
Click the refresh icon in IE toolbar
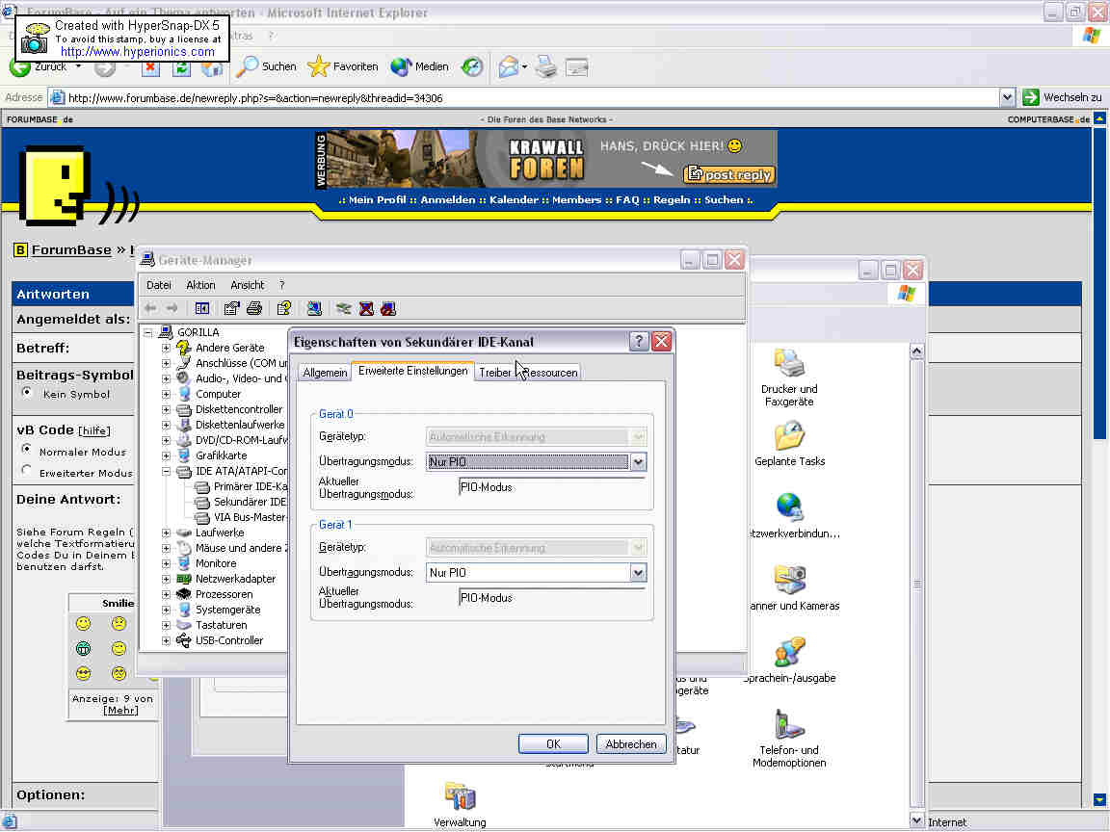(181, 68)
